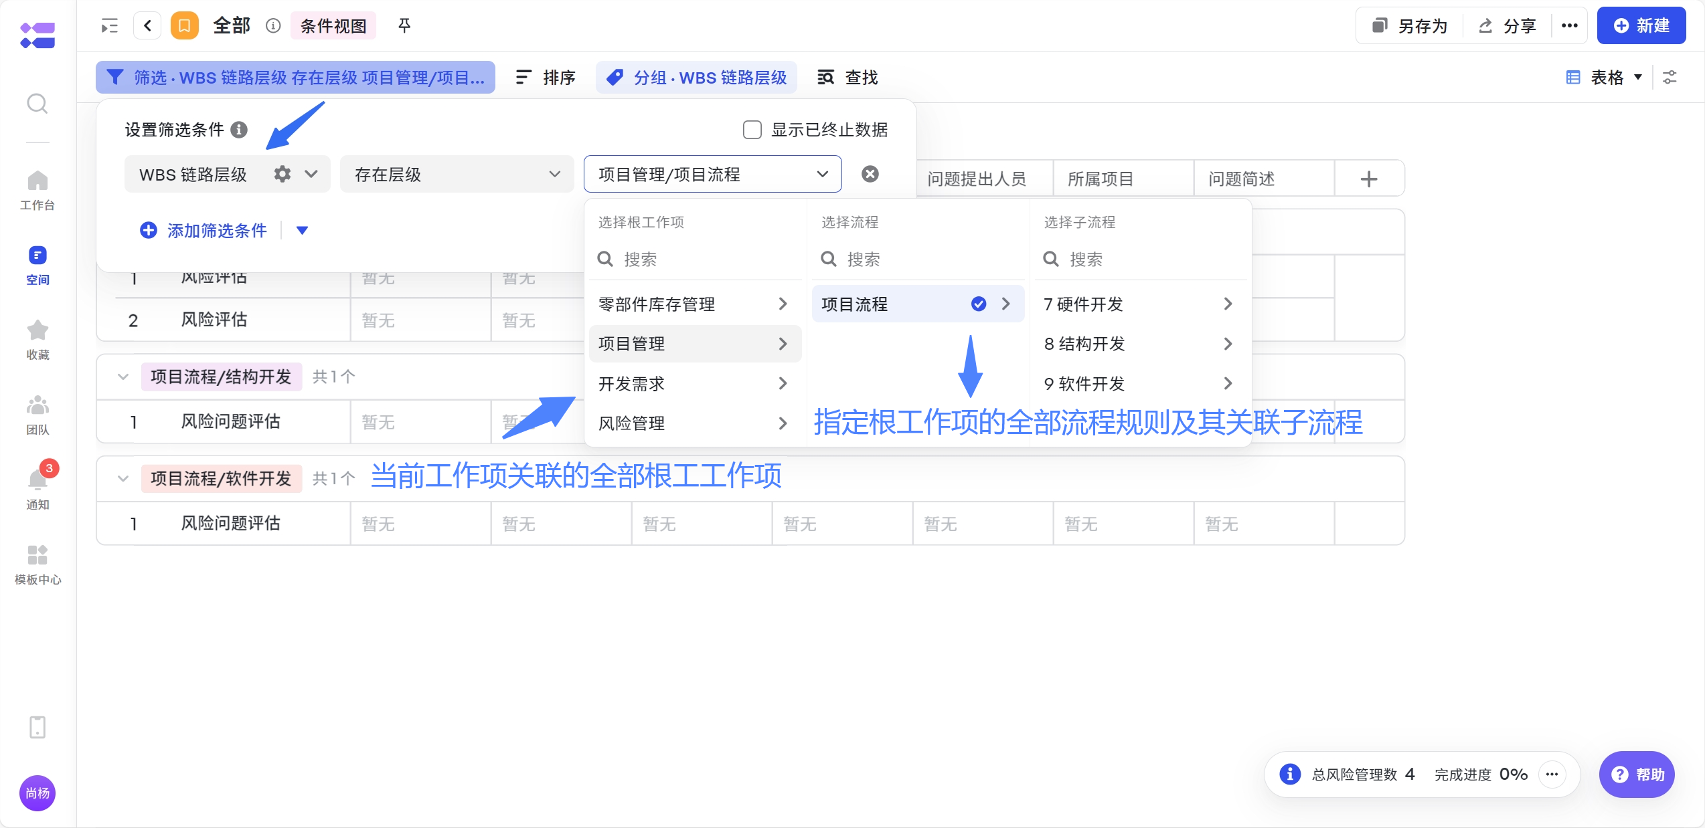Remove the filter condition with the X

click(870, 174)
